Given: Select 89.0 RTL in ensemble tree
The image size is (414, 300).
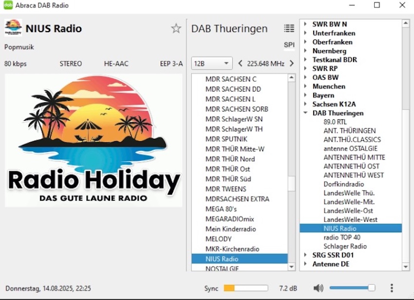Looking at the screenshot, I should tap(335, 122).
